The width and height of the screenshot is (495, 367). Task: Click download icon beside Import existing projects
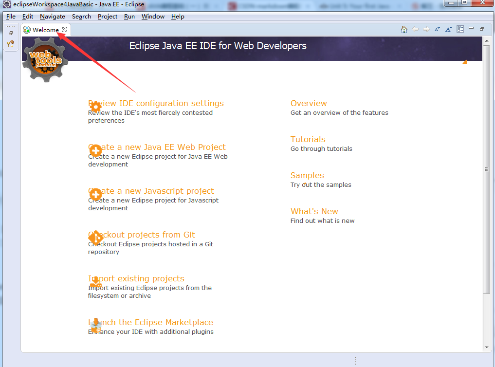coord(96,281)
